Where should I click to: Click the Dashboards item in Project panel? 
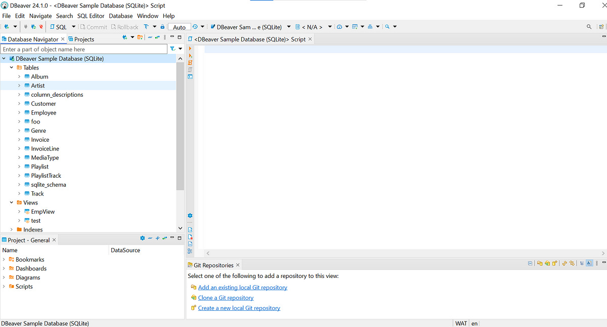click(31, 268)
